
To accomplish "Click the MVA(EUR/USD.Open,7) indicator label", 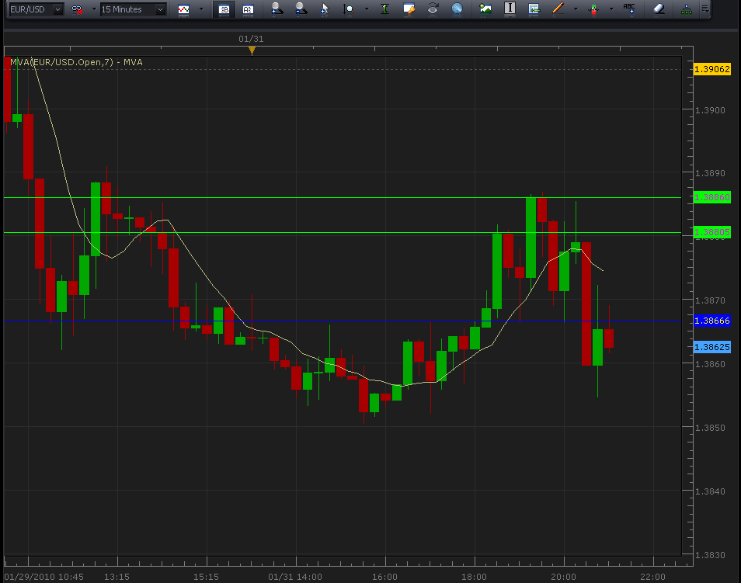I will [x=76, y=62].
